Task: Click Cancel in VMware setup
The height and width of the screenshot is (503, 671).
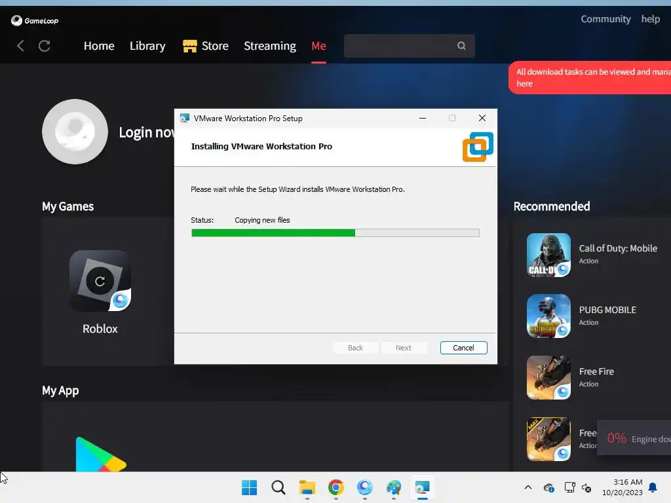Action: (463, 348)
